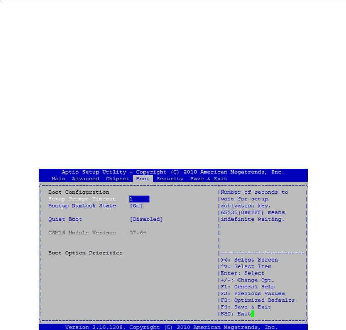
Task: Click the '^v: Select Item' help line
Action: coord(246,266)
